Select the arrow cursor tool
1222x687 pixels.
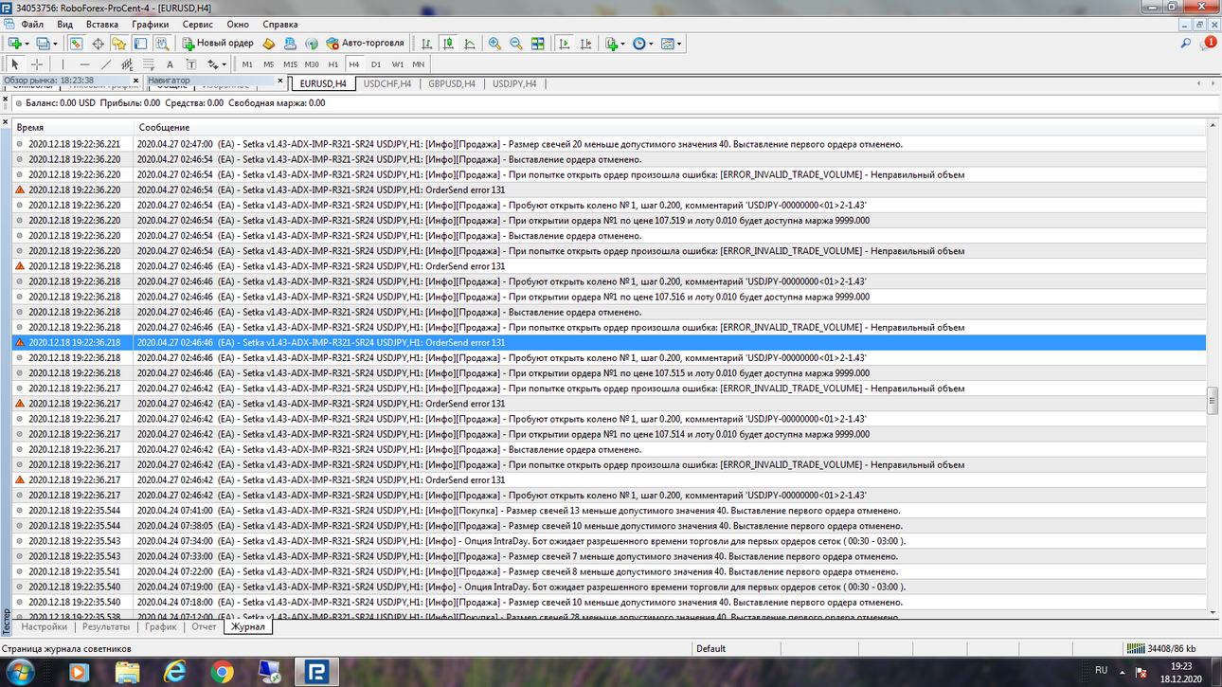point(15,64)
